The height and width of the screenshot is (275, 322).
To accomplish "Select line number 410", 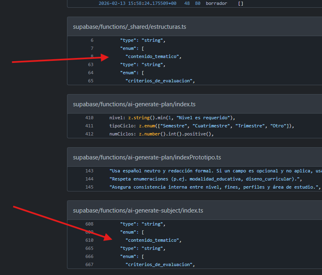I will (x=89, y=118).
